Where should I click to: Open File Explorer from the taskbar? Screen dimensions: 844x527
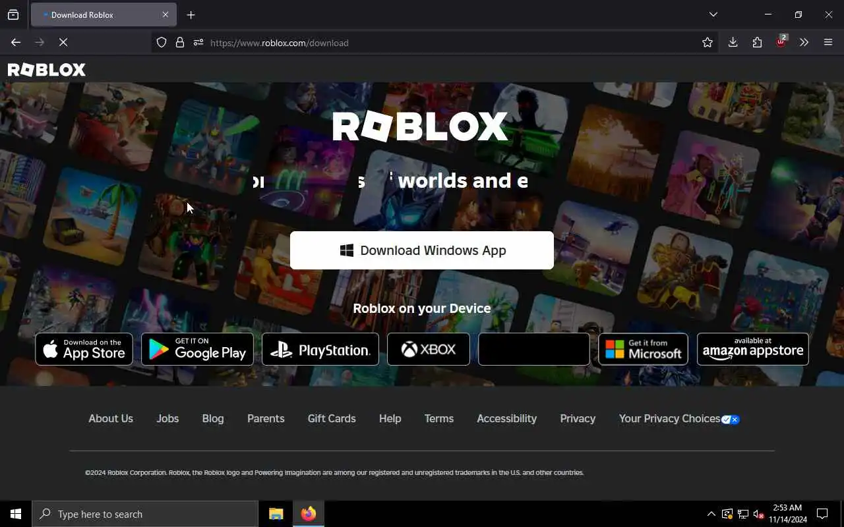point(276,514)
